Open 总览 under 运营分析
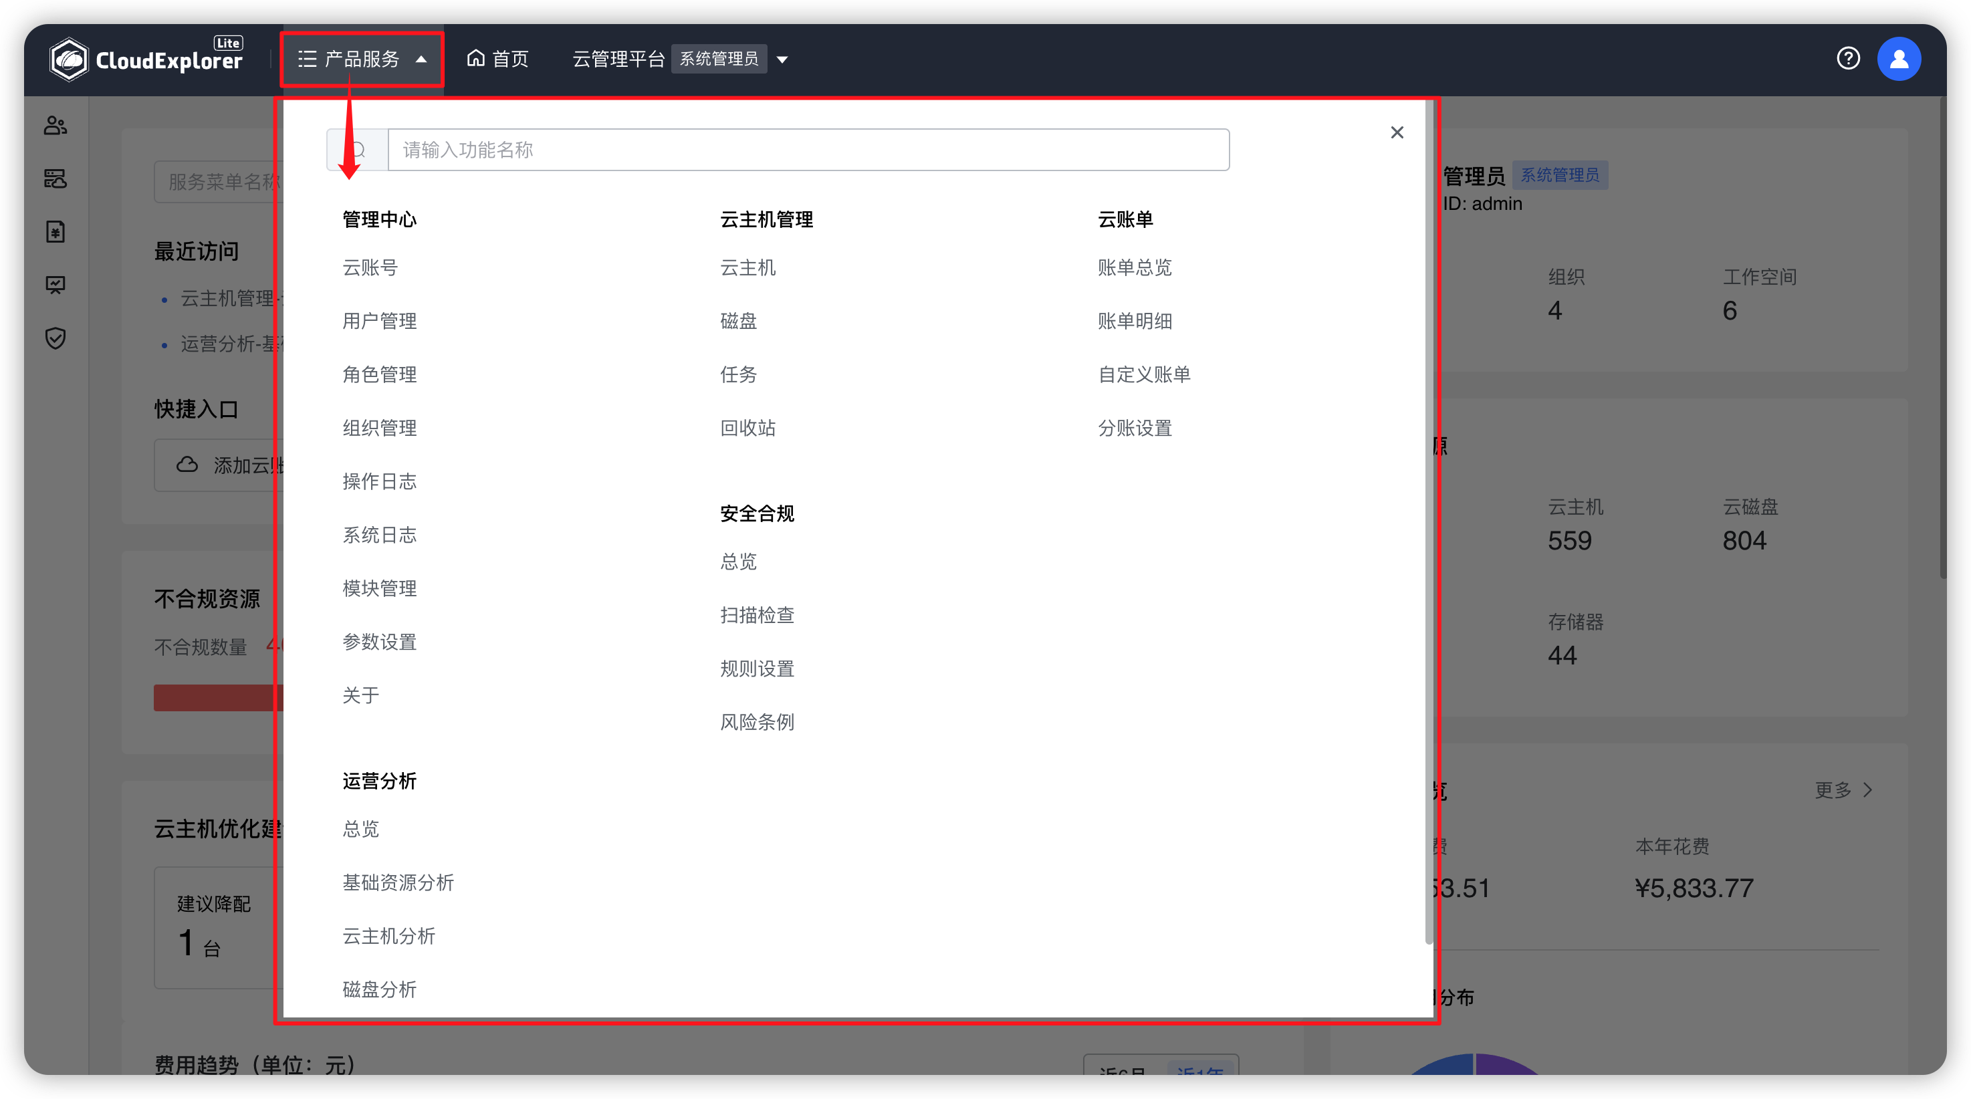 [360, 830]
